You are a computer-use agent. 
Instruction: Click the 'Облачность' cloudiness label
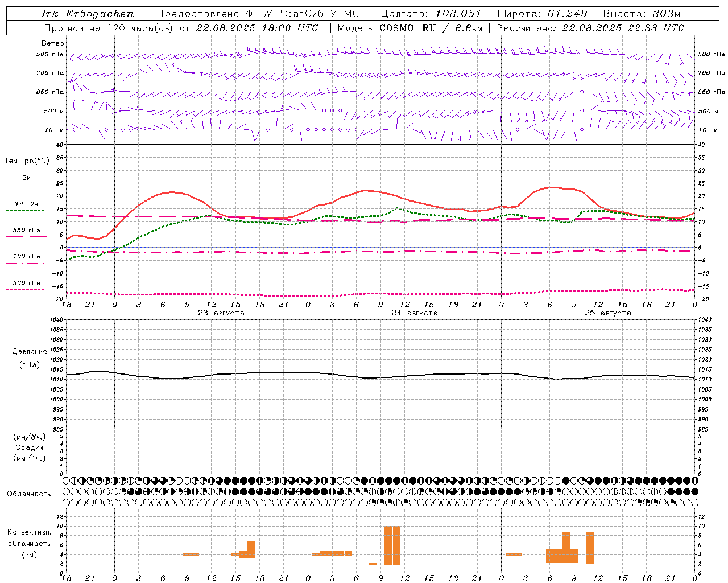29,494
